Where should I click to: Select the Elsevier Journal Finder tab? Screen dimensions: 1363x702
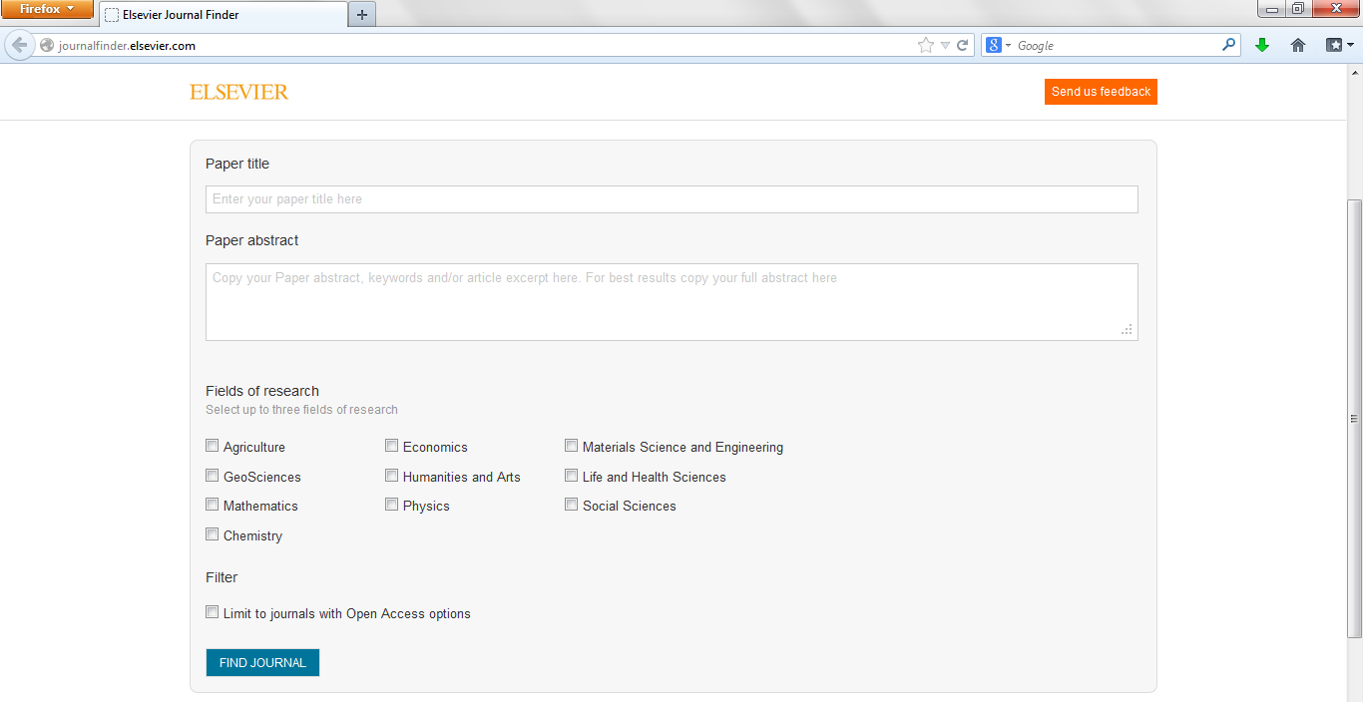tap(224, 15)
